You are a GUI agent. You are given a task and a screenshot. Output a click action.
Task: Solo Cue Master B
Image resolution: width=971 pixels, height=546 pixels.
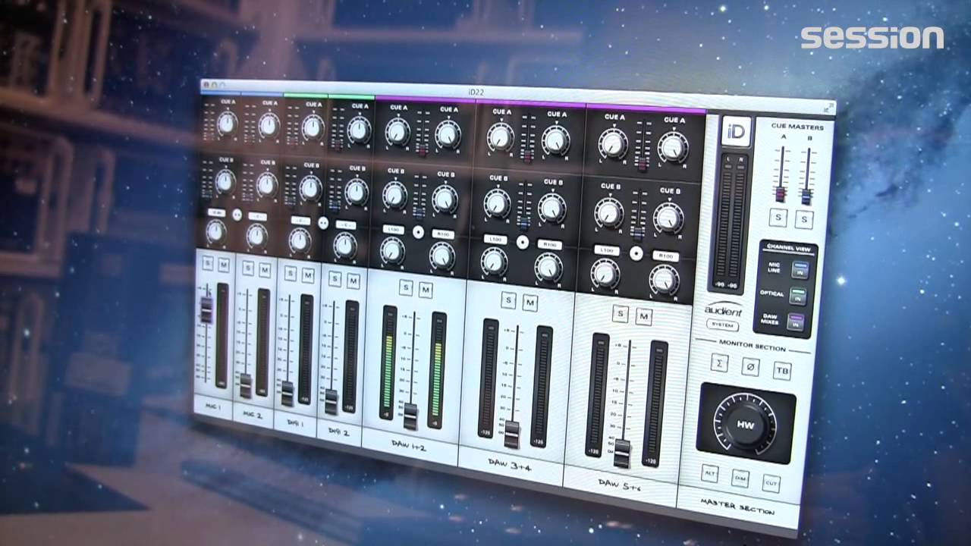click(x=804, y=220)
